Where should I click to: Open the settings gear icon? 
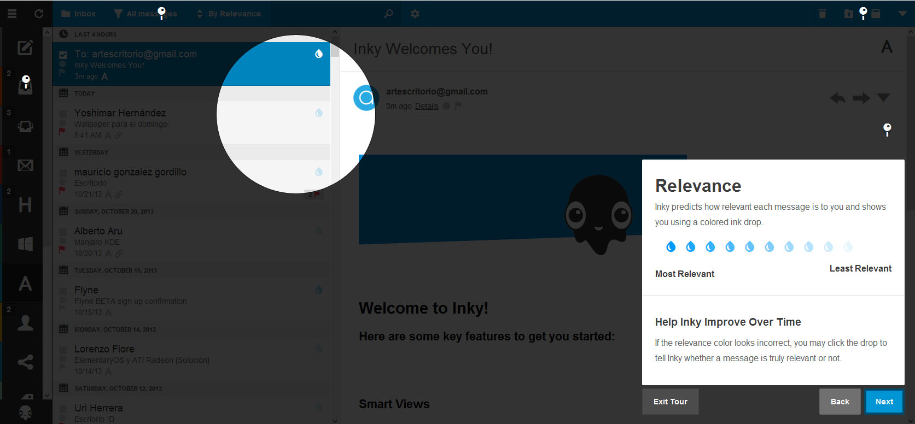click(415, 14)
